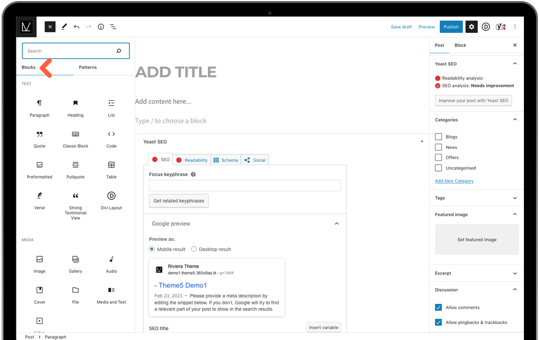Image resolution: width=539 pixels, height=340 pixels.
Task: Open the Yoast Social tab
Action: (255, 160)
